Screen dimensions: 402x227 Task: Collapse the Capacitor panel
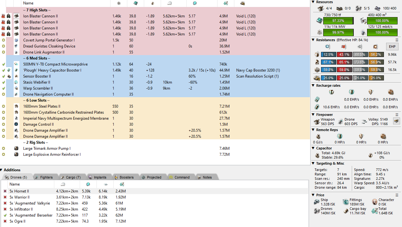tap(313, 148)
